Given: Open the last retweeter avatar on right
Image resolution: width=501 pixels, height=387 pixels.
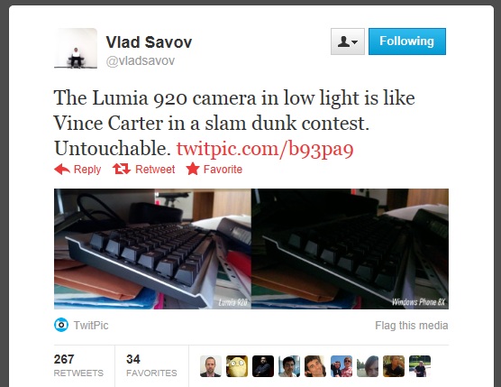Looking at the screenshot, I should coord(420,366).
